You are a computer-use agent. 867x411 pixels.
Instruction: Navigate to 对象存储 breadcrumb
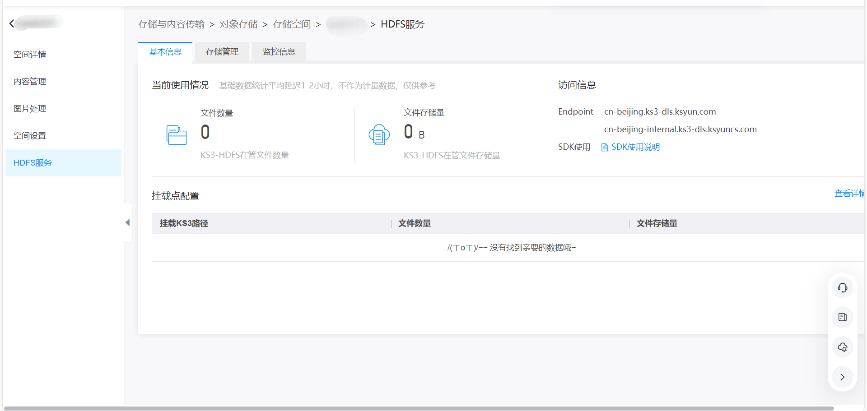(239, 24)
